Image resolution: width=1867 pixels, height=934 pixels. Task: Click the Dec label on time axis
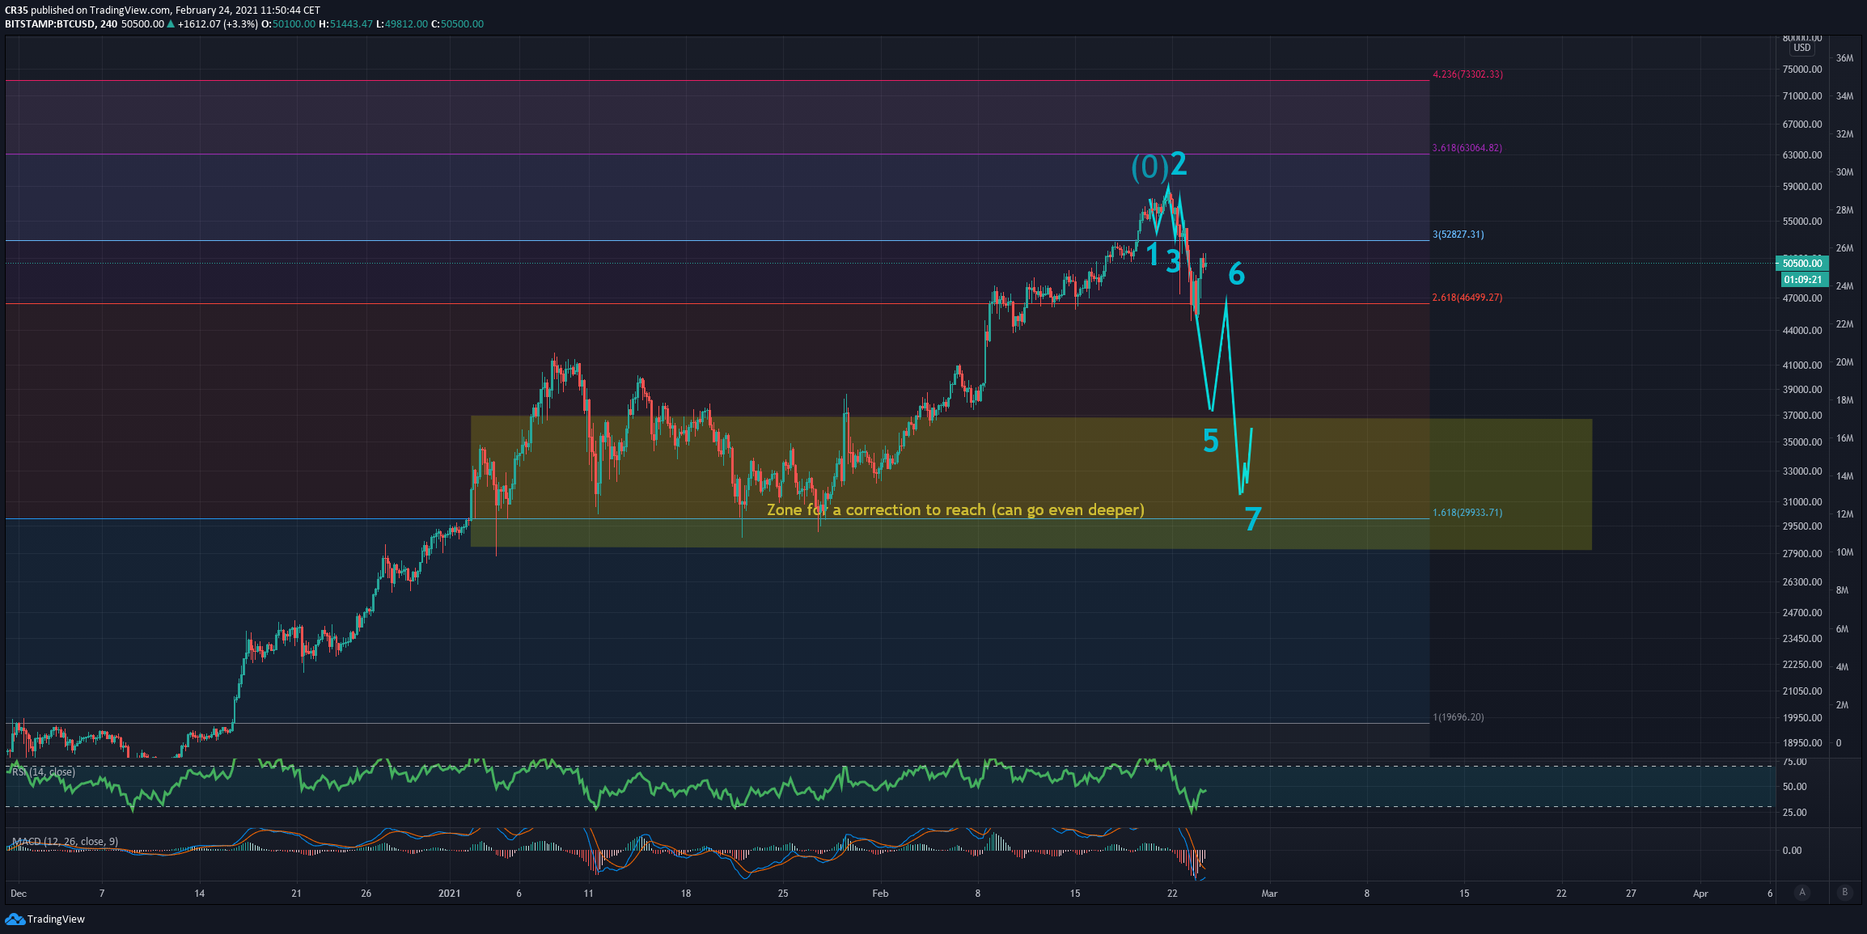[19, 894]
